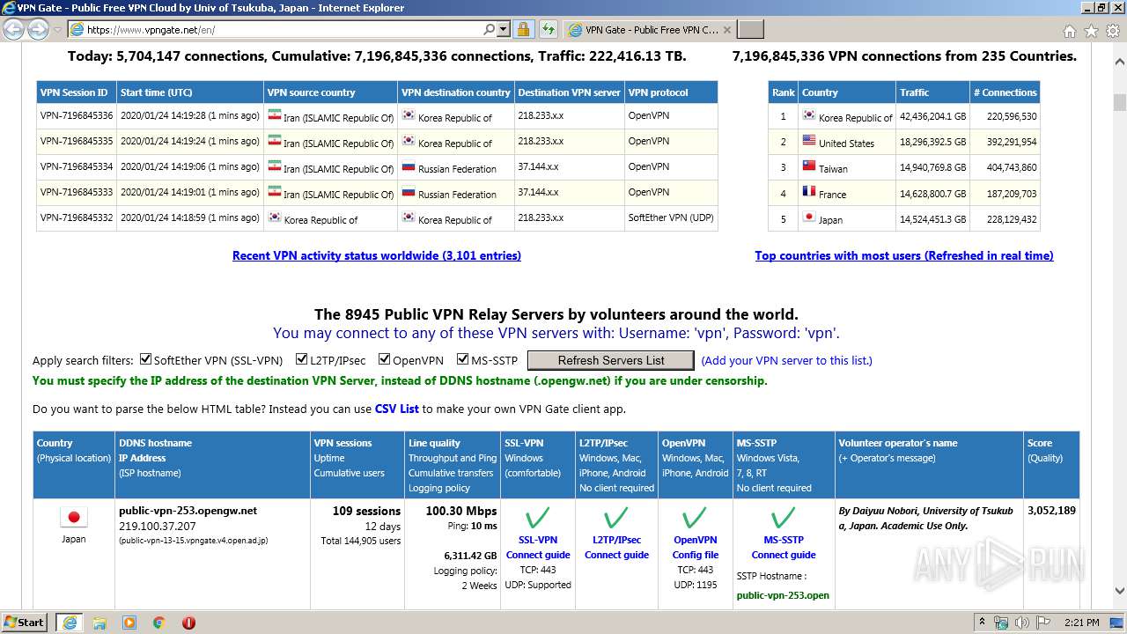Click Korea flag in rank 1 row
Viewport: 1127px width, 634px height.
(809, 115)
